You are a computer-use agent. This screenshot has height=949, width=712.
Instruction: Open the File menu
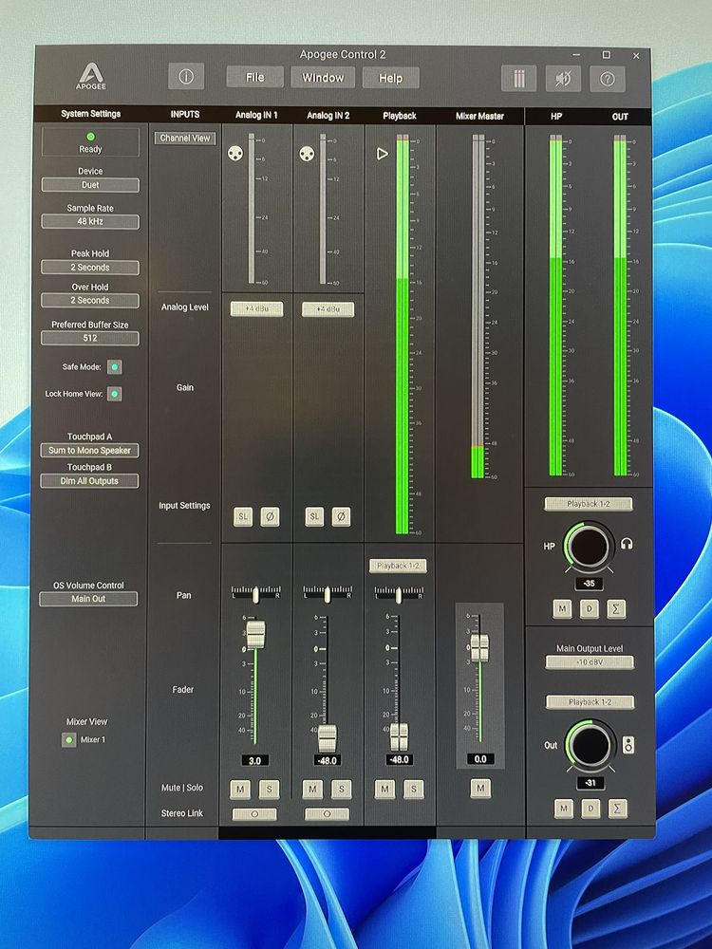pos(254,78)
